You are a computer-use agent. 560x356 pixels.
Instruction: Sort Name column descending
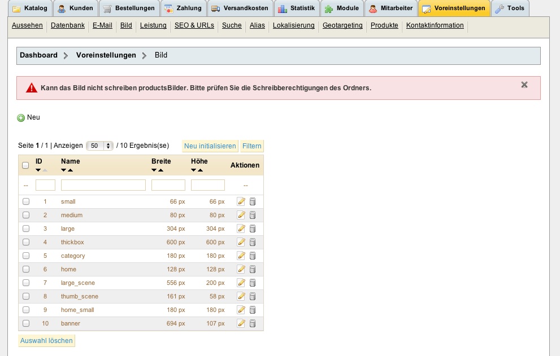pos(63,170)
